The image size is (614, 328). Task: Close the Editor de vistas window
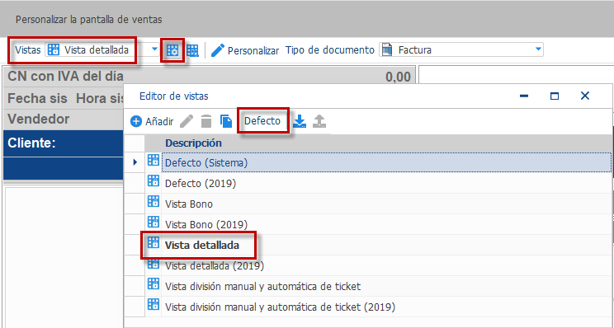[584, 96]
